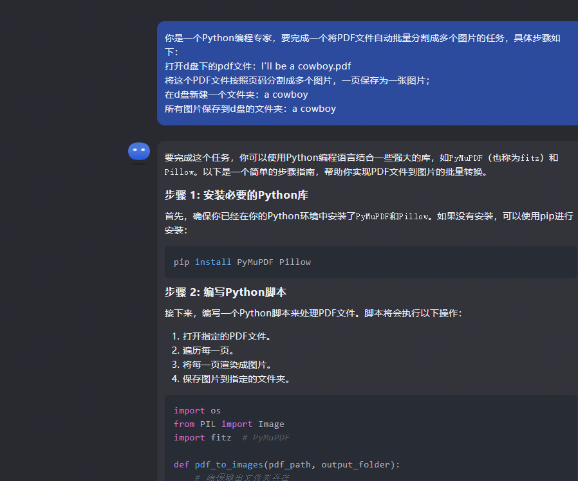The height and width of the screenshot is (481, 578).
Task: Select list item '遍历每一页'
Action: coord(208,349)
